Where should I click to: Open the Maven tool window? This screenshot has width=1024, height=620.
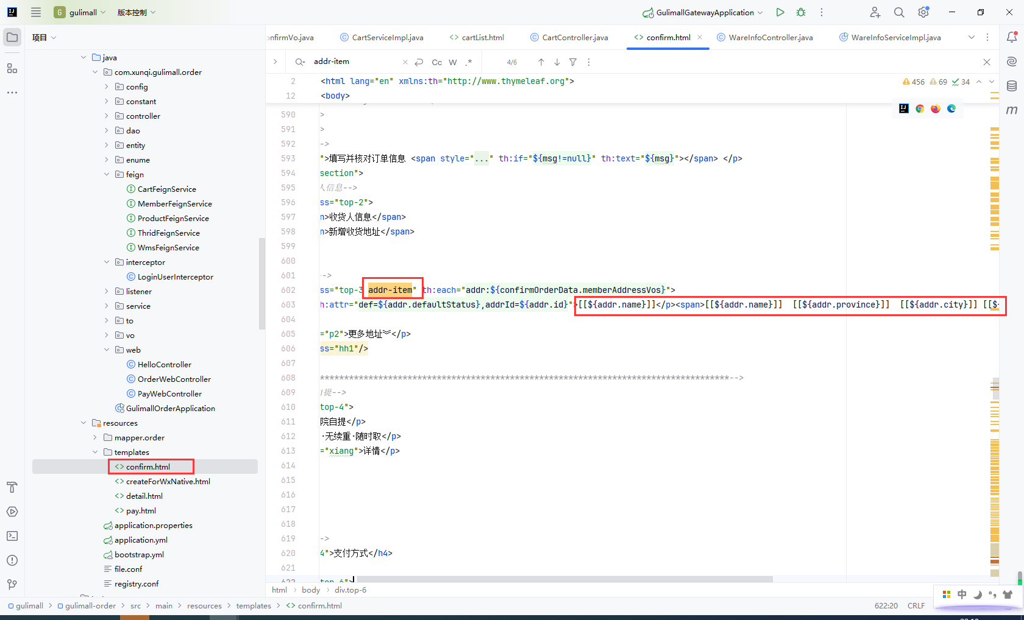pos(1012,110)
